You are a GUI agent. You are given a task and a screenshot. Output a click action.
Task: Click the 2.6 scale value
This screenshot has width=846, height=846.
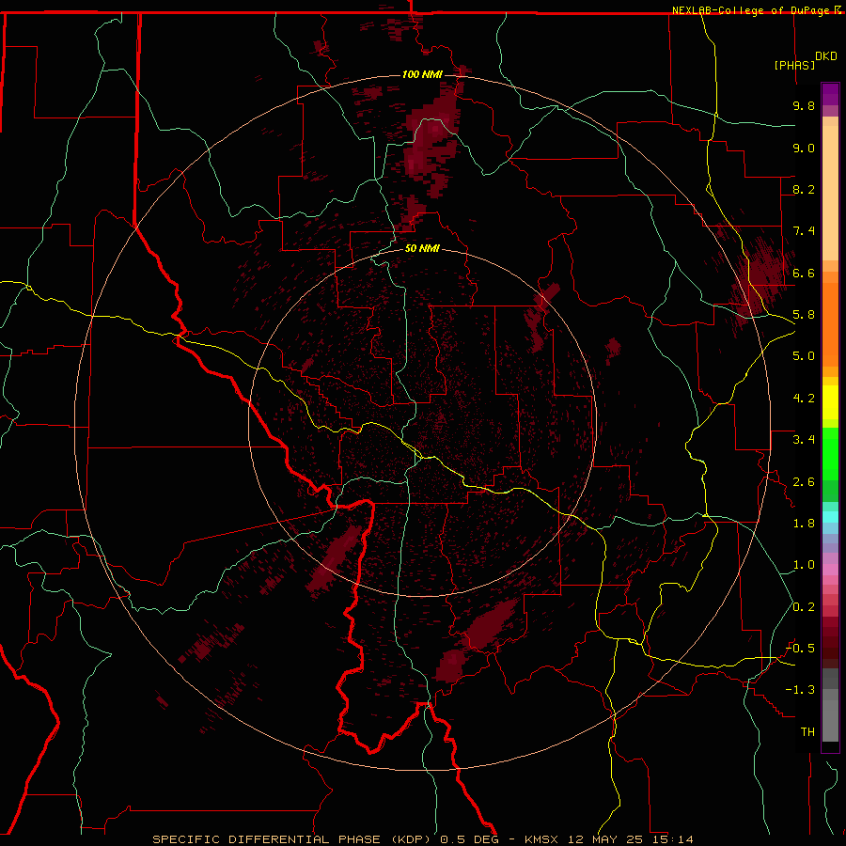point(804,482)
